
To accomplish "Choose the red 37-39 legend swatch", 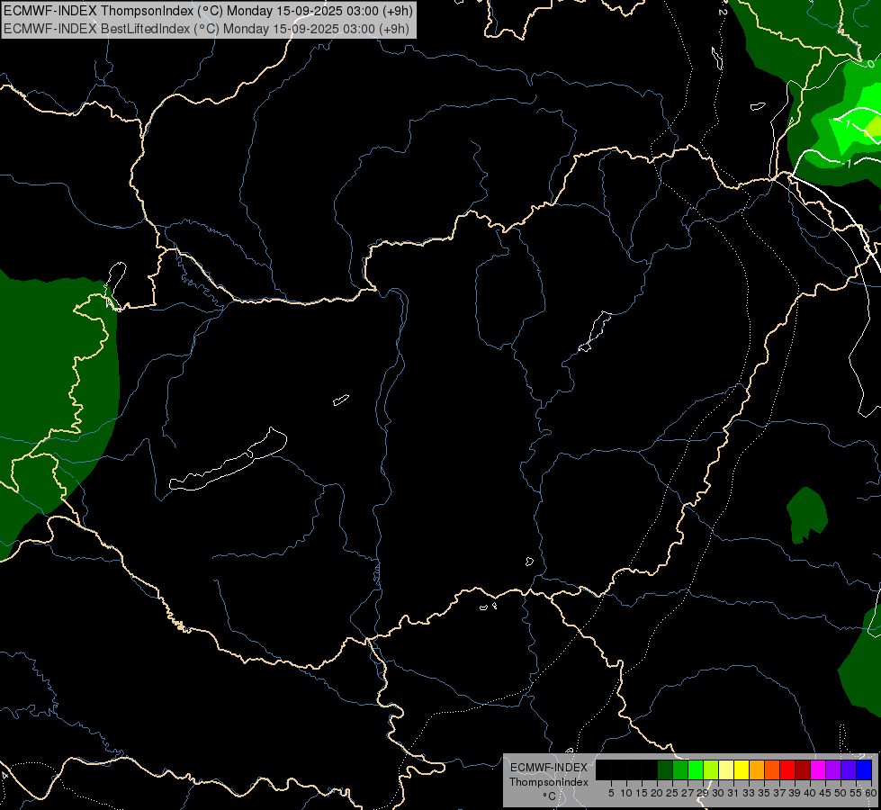I will (x=787, y=769).
